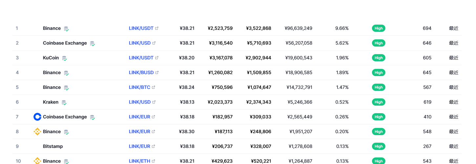
Task: Click rank number 4
Action: click(17, 72)
